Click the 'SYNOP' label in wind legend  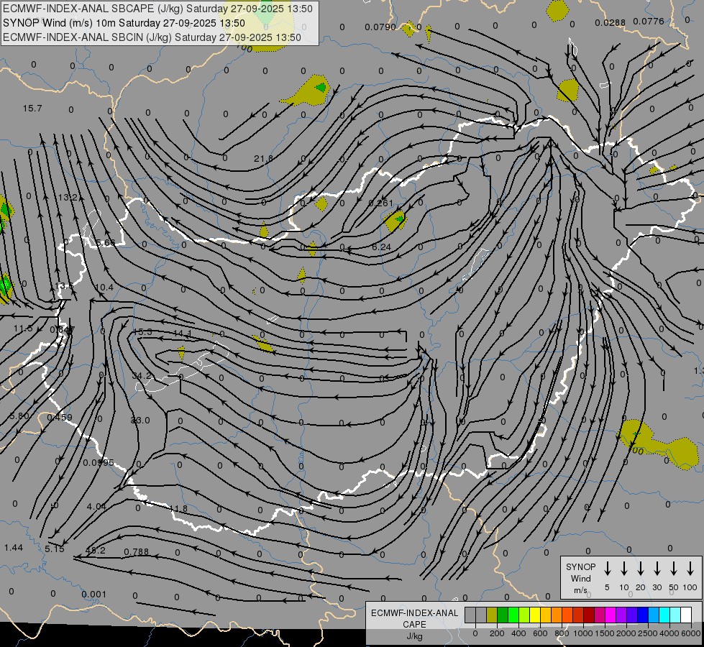tap(580, 566)
